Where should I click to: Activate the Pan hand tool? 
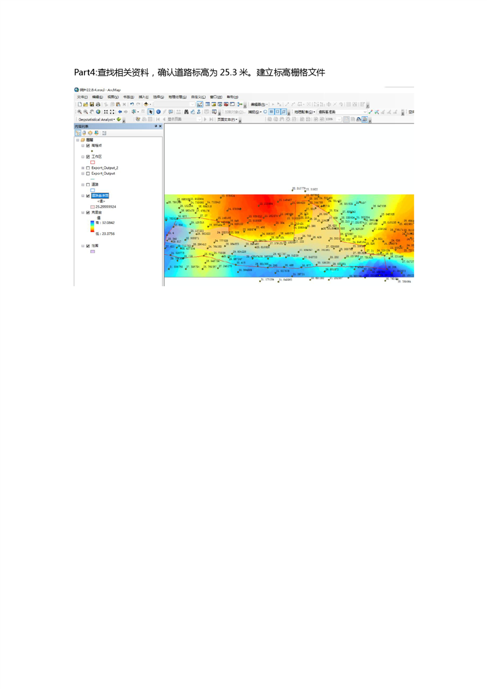pyautogui.click(x=92, y=112)
